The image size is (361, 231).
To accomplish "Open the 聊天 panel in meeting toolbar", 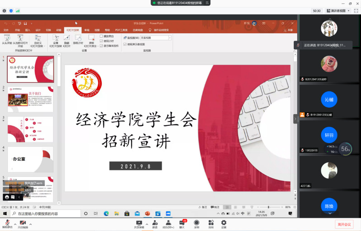I will [x=182, y=224].
